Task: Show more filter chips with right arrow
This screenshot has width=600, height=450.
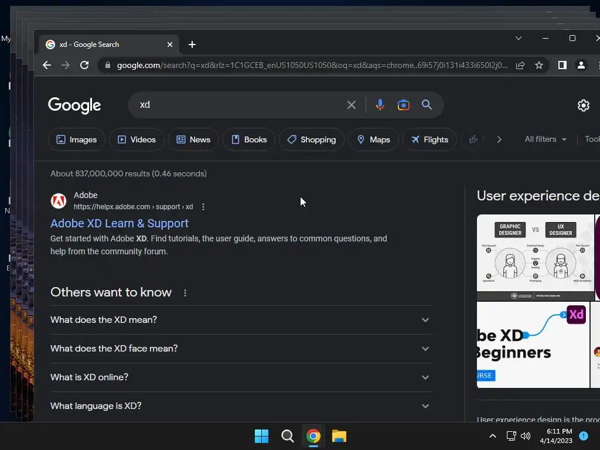Action: [499, 139]
